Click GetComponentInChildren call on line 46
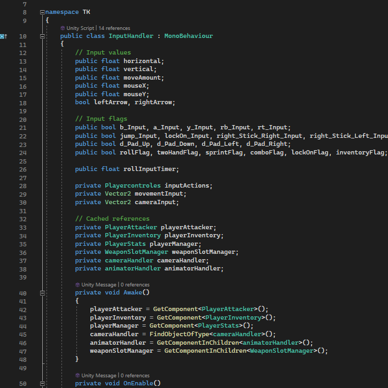Screen dimensions: 388x388 click(198, 343)
